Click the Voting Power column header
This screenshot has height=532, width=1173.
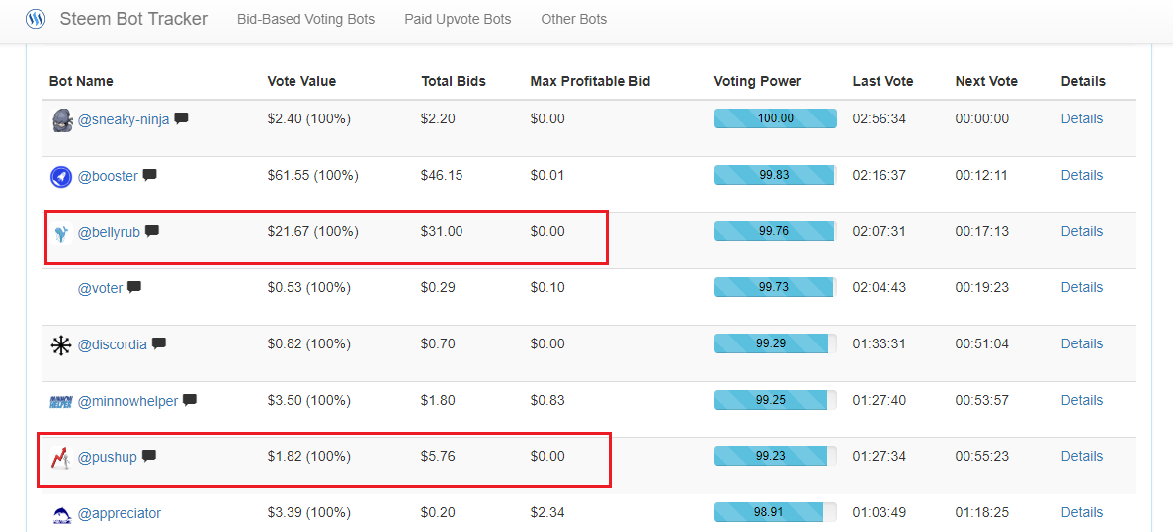pyautogui.click(x=758, y=82)
